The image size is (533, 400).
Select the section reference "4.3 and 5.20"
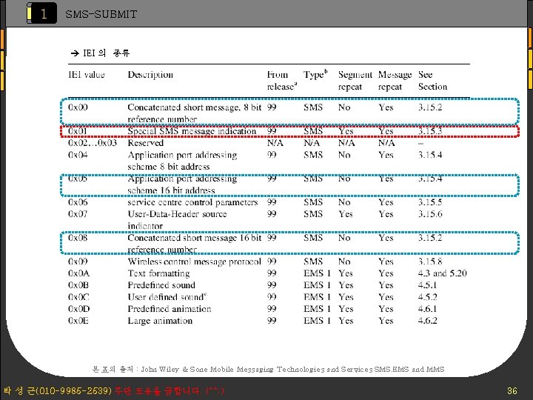point(442,273)
